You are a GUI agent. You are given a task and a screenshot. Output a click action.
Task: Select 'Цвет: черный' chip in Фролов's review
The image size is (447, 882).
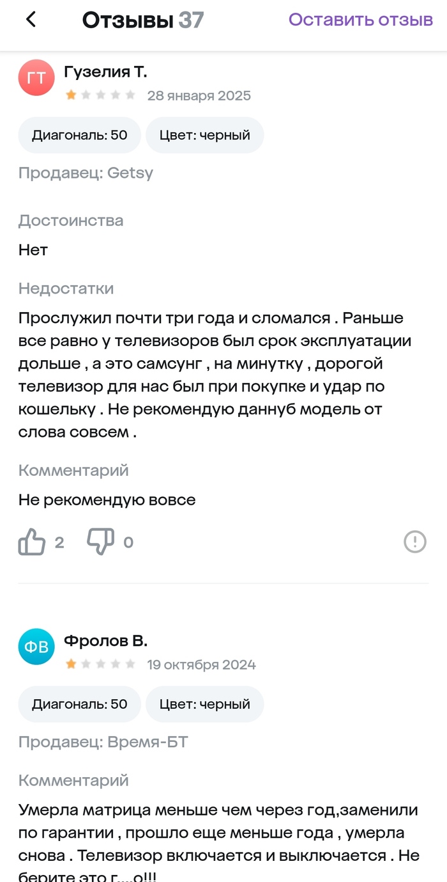204,704
